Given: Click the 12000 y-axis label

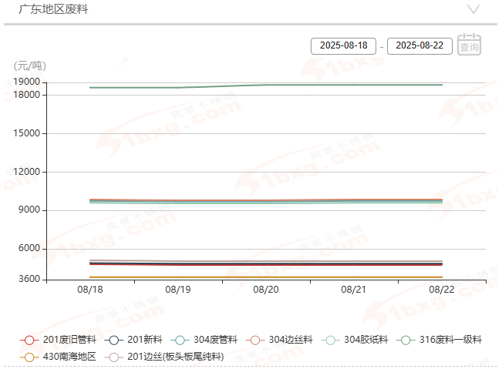Looking at the screenshot, I should [28, 172].
